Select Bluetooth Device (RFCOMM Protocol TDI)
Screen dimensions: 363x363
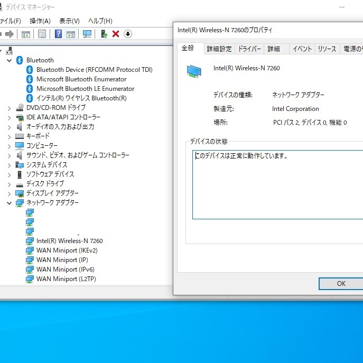tap(94, 70)
